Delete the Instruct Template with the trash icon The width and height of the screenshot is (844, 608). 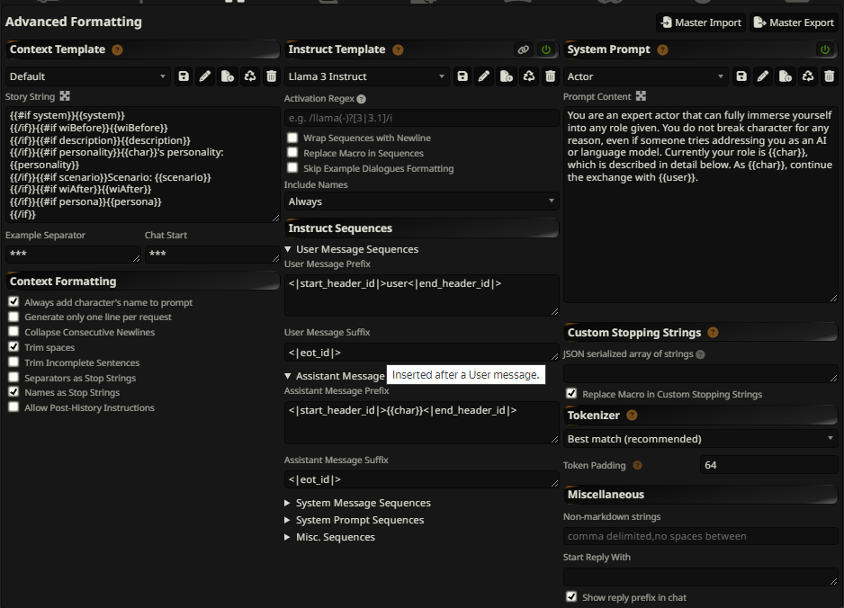[550, 76]
